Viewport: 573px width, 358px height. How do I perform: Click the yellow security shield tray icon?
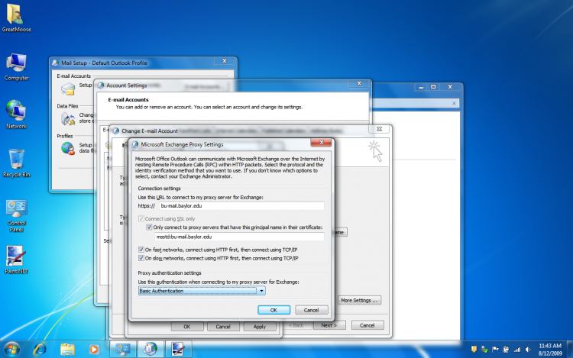pos(474,350)
